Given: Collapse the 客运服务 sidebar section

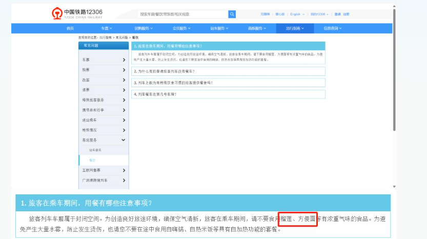Looking at the screenshot, I should (x=124, y=140).
